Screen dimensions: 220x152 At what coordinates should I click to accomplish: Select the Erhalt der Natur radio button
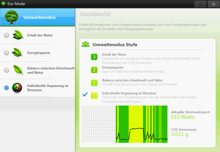(x=6, y=35)
